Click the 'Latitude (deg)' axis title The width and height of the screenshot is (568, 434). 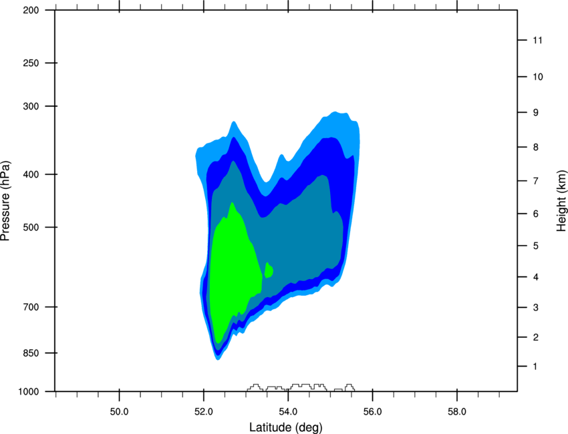click(285, 427)
